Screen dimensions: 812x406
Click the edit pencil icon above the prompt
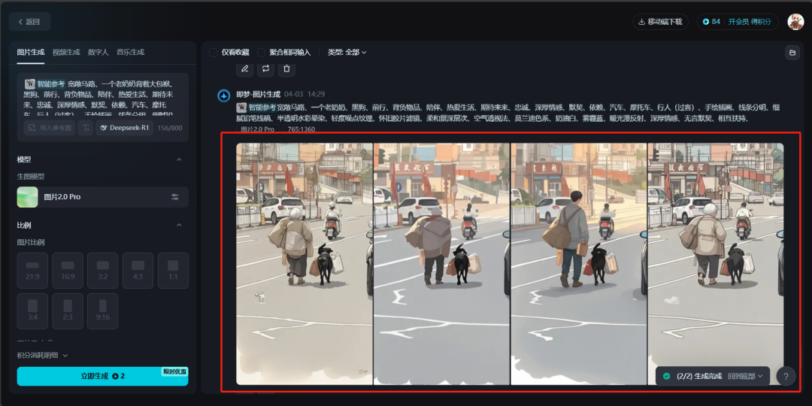244,68
